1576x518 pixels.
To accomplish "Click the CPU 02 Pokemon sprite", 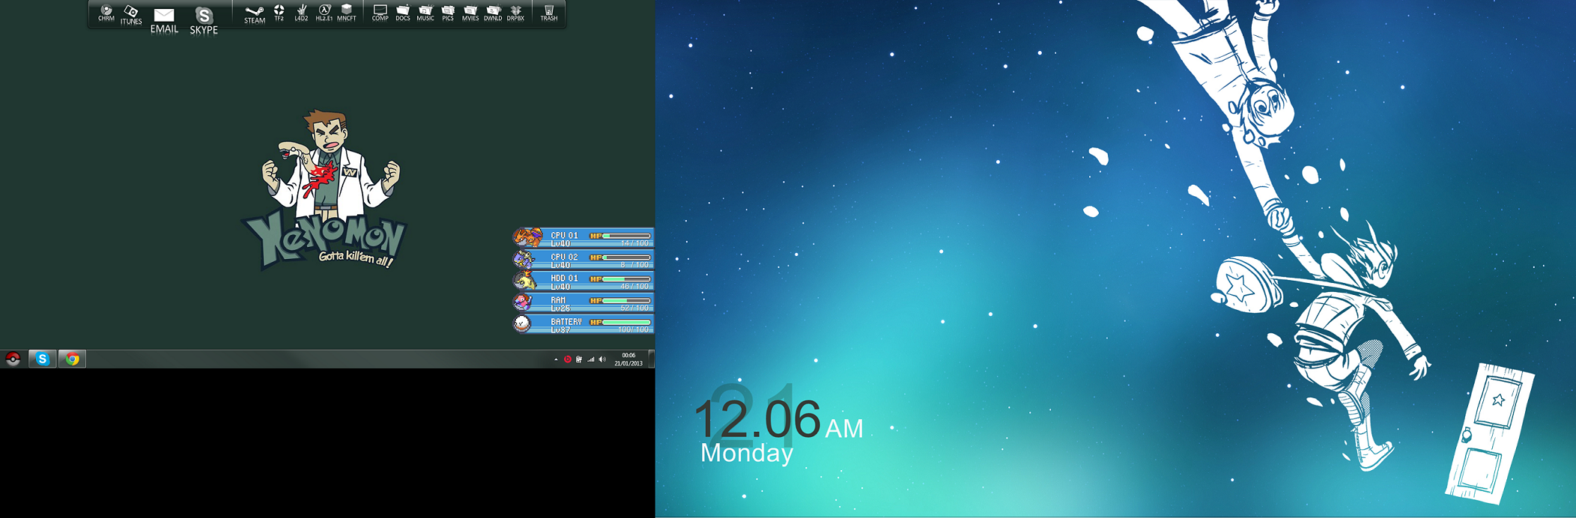I will pyautogui.click(x=524, y=259).
